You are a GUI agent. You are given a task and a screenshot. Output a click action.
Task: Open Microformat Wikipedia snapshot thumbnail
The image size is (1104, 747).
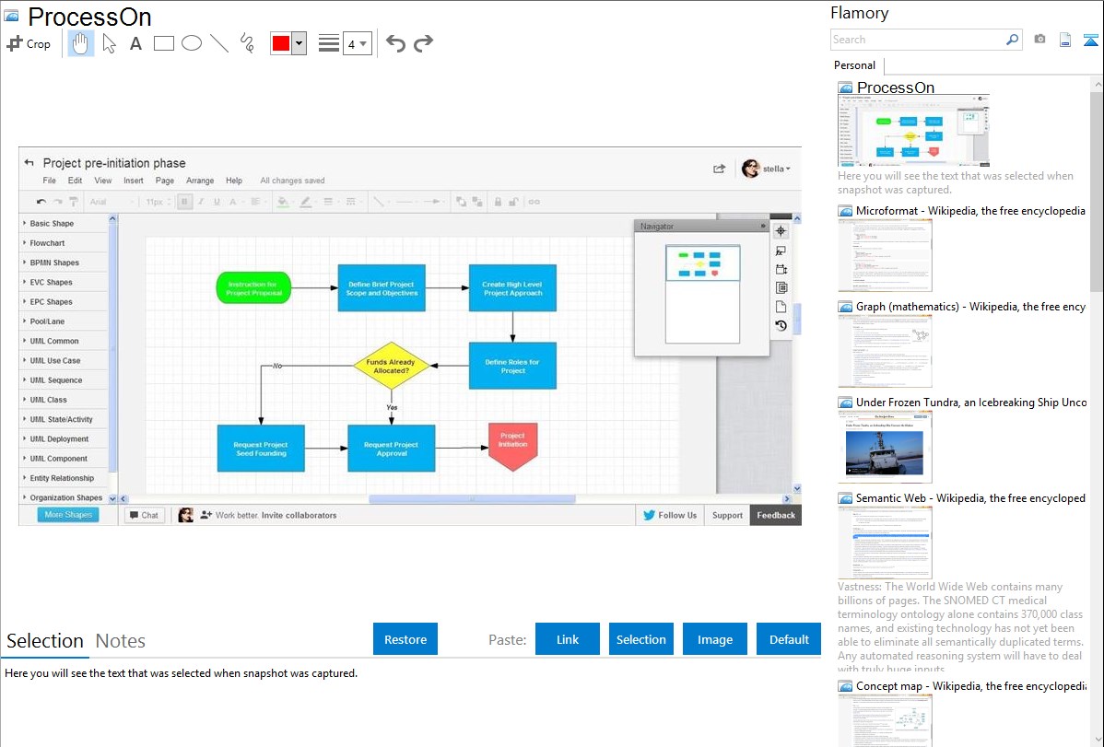pyautogui.click(x=885, y=255)
